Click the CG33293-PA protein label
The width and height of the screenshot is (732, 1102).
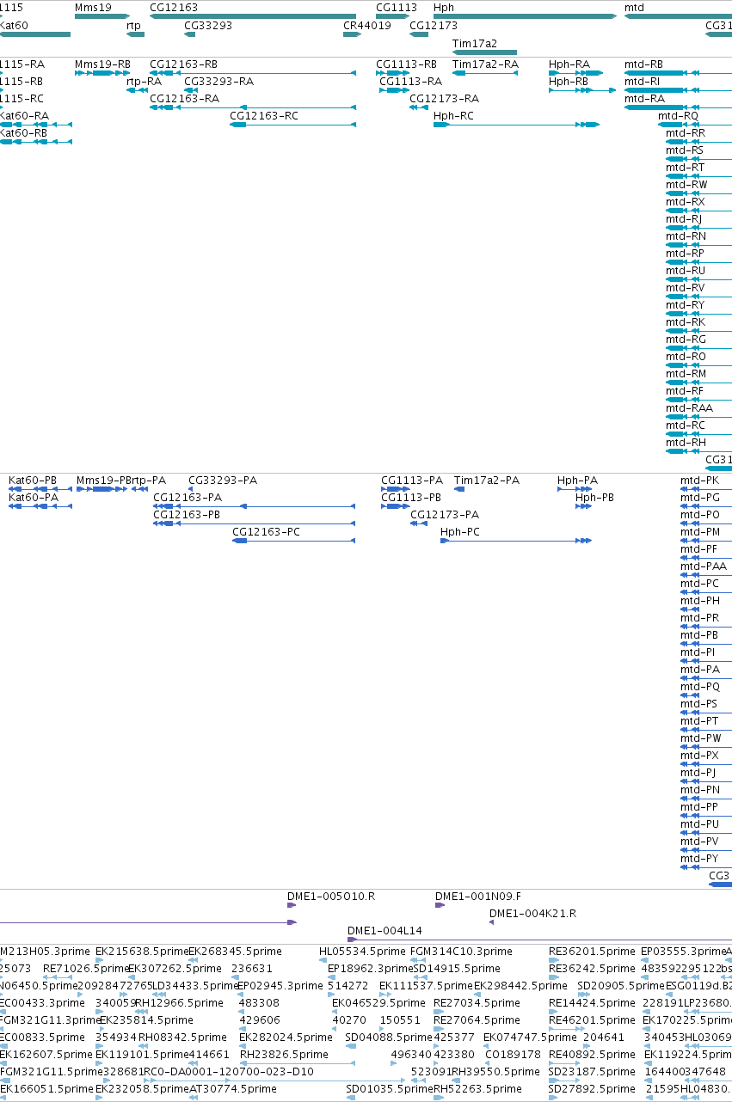coord(223,481)
